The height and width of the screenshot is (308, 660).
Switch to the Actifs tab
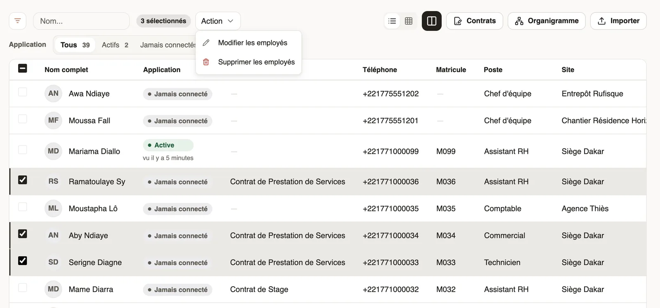coord(115,45)
